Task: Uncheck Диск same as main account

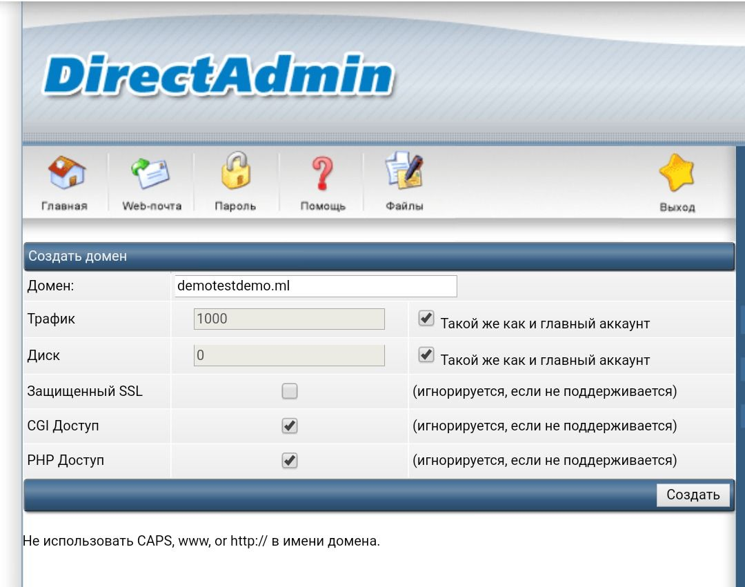Action: [x=426, y=355]
